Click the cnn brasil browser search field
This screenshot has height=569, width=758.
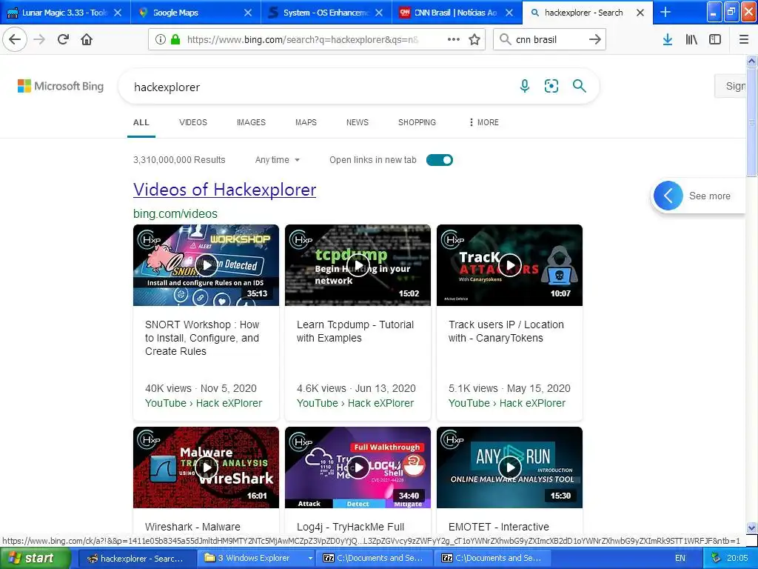point(549,39)
